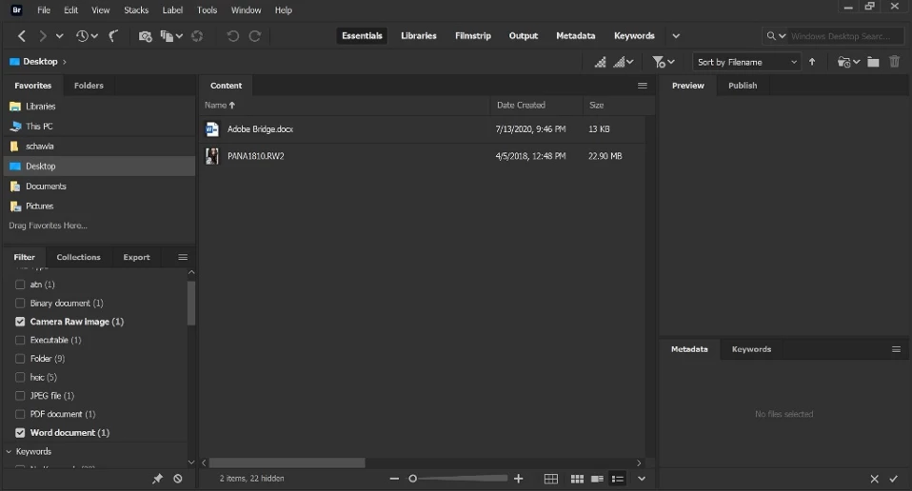Rotate 90 degrees counterclockwise

(x=232, y=36)
